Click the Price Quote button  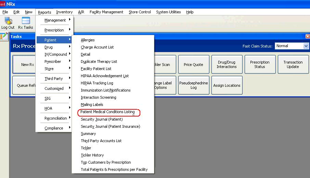click(194, 65)
